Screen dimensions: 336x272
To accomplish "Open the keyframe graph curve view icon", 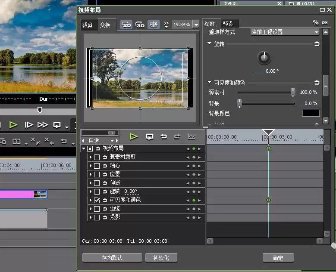I will [192, 136].
